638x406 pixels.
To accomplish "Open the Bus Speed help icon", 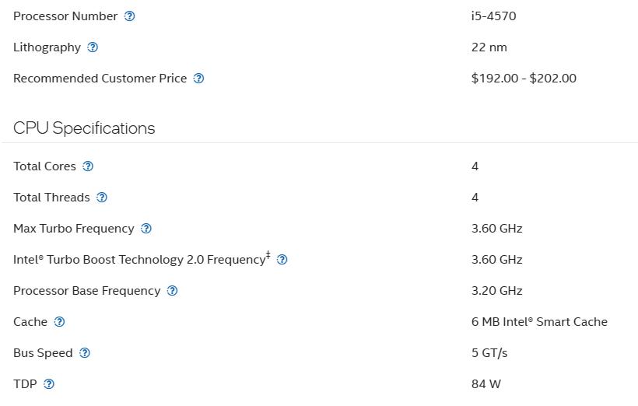I will 85,353.
